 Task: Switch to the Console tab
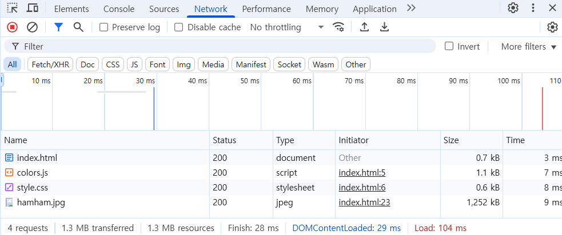[x=119, y=9]
